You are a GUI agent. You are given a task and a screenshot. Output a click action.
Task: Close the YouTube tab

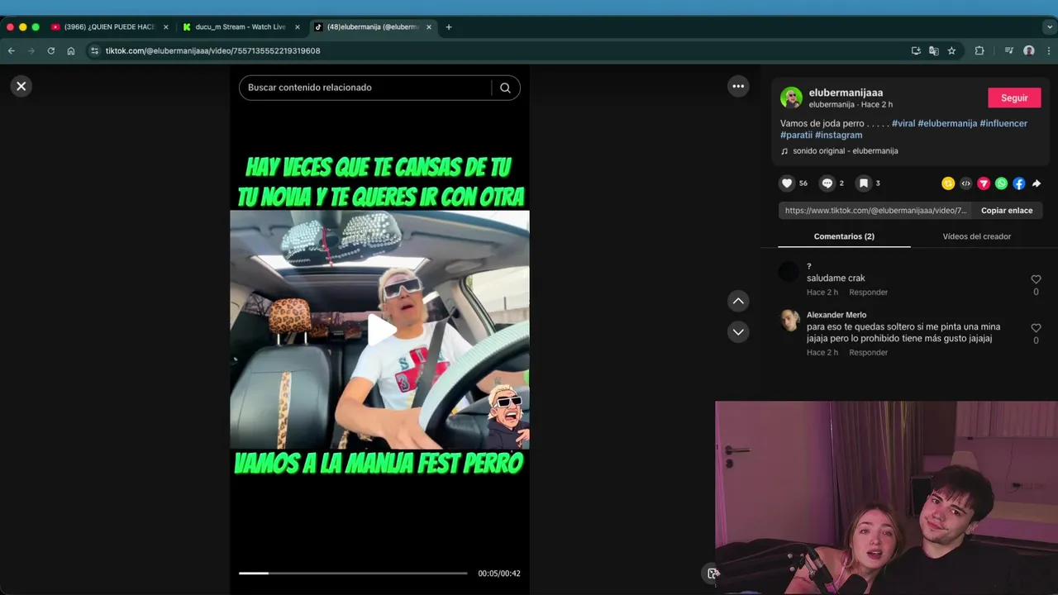[x=165, y=26]
